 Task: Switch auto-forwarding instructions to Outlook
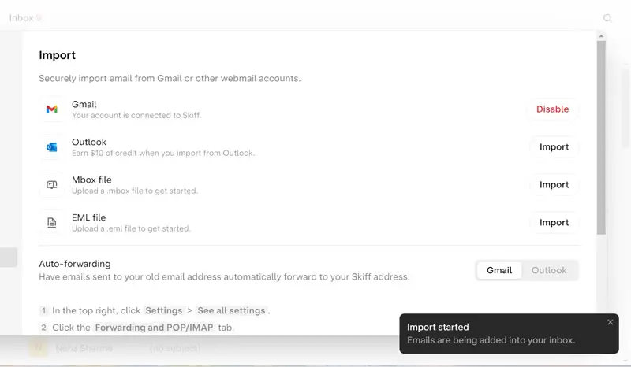(x=549, y=270)
